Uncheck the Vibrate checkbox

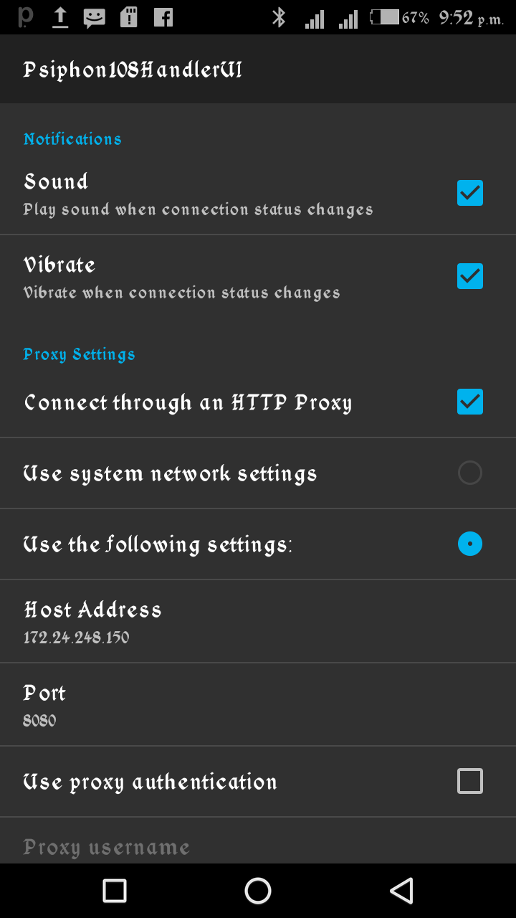[470, 276]
